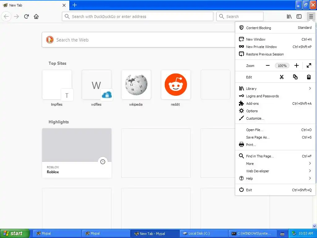Go to the home page

pyautogui.click(x=36, y=16)
